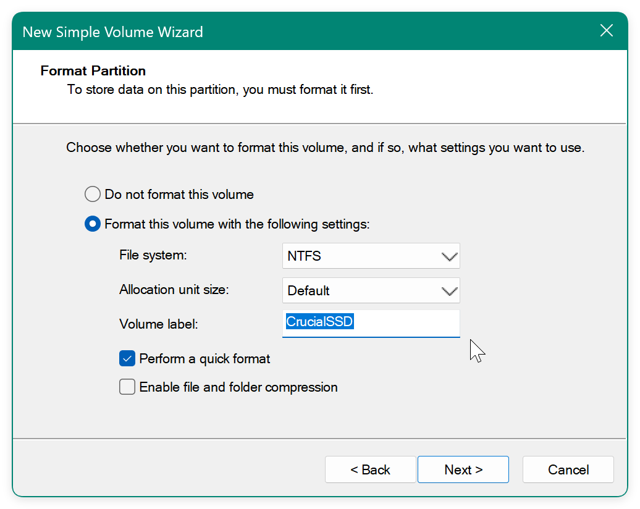The width and height of the screenshot is (640, 509).
Task: Click the 'Enable file and folder compression' label
Action: point(238,387)
